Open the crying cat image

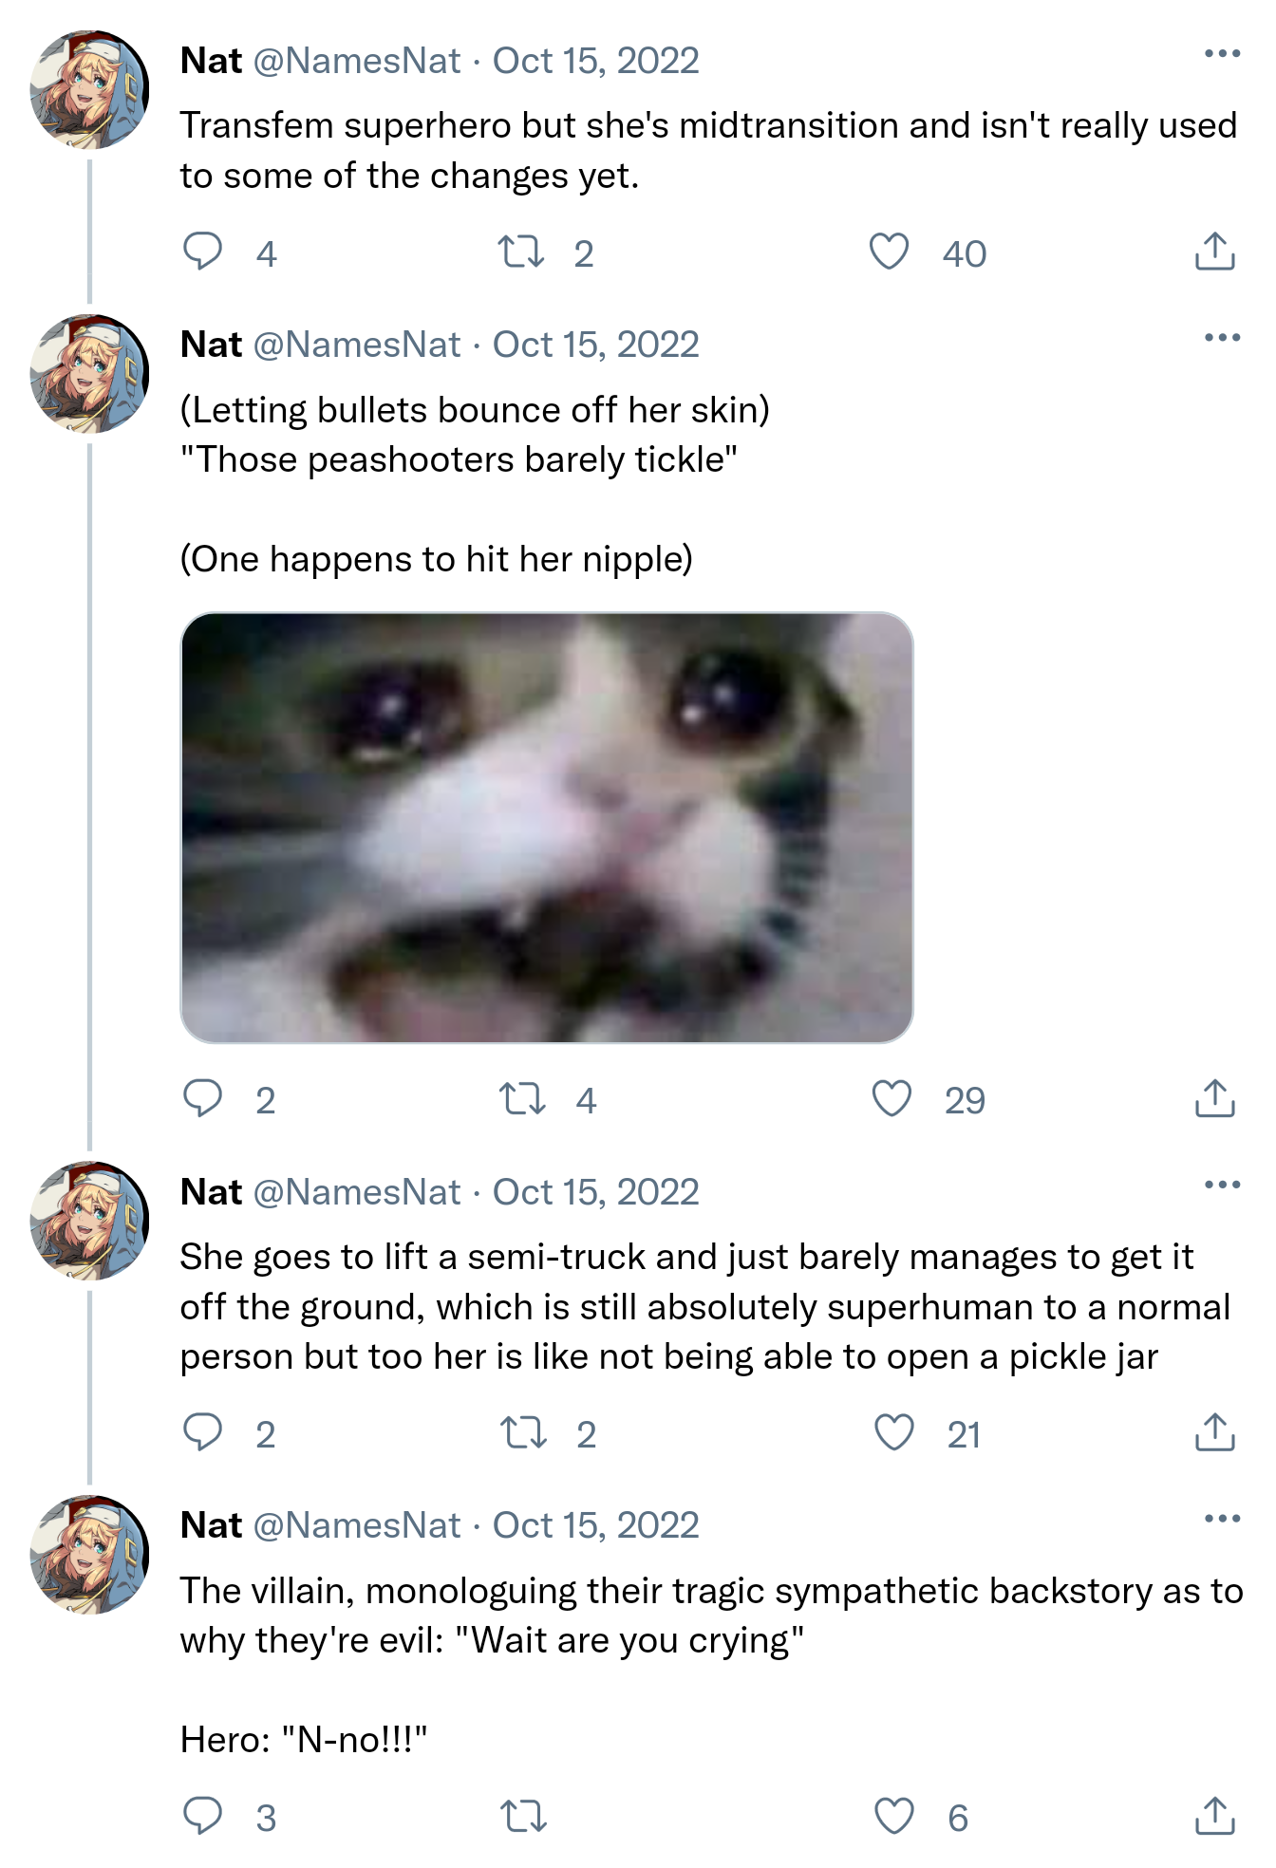pyautogui.click(x=549, y=826)
